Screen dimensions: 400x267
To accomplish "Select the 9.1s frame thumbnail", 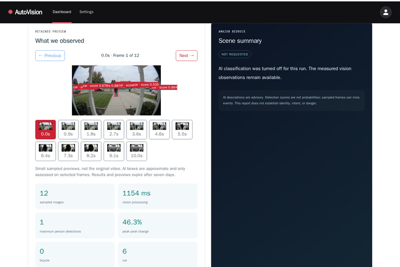I will coord(114,151).
